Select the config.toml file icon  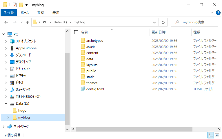[x=83, y=89]
